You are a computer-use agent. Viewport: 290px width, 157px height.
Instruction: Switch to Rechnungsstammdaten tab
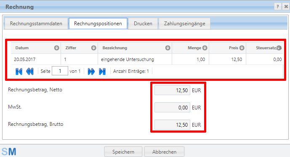(x=36, y=24)
